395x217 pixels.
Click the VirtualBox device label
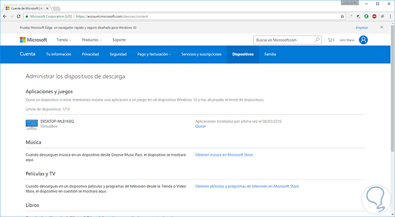click(x=49, y=126)
